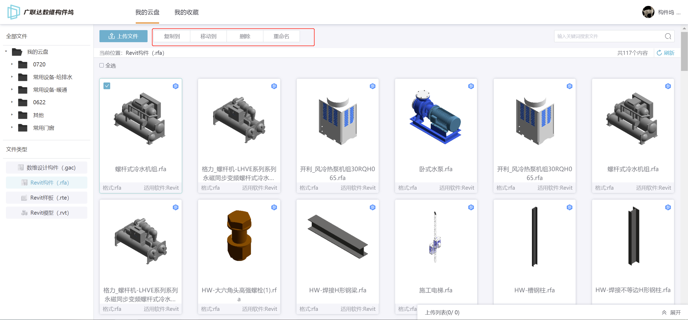The width and height of the screenshot is (688, 320).
Task: Expand the 常用设备-给排水 folder arrow
Action: point(12,77)
